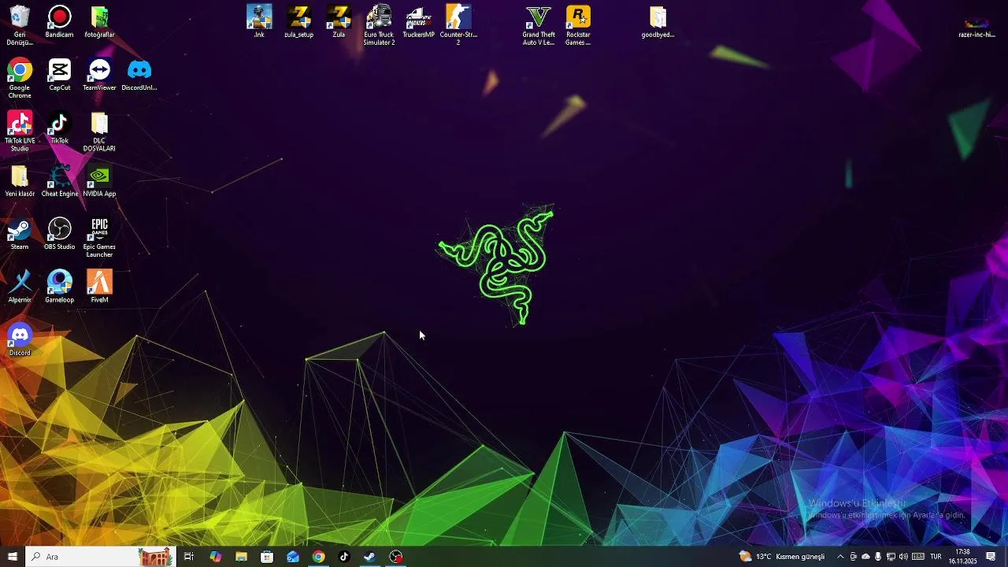Open the Windows Start menu

13,557
